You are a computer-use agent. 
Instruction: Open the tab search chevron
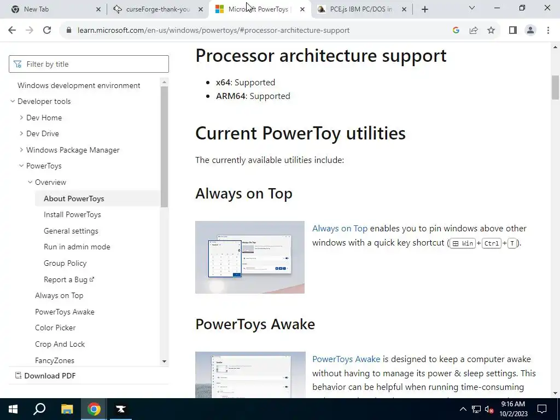472,8
